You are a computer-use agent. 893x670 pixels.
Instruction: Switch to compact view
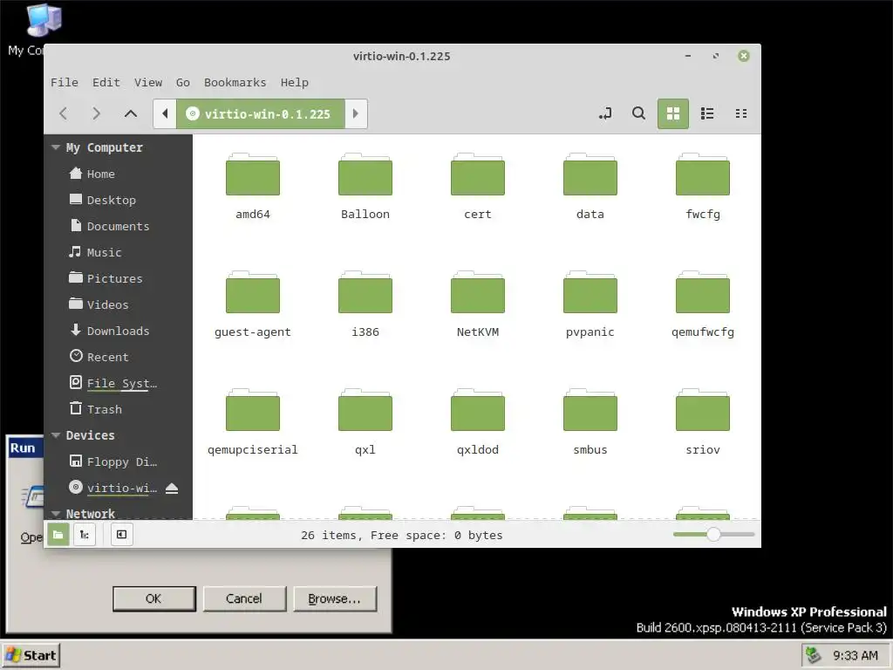pos(741,113)
